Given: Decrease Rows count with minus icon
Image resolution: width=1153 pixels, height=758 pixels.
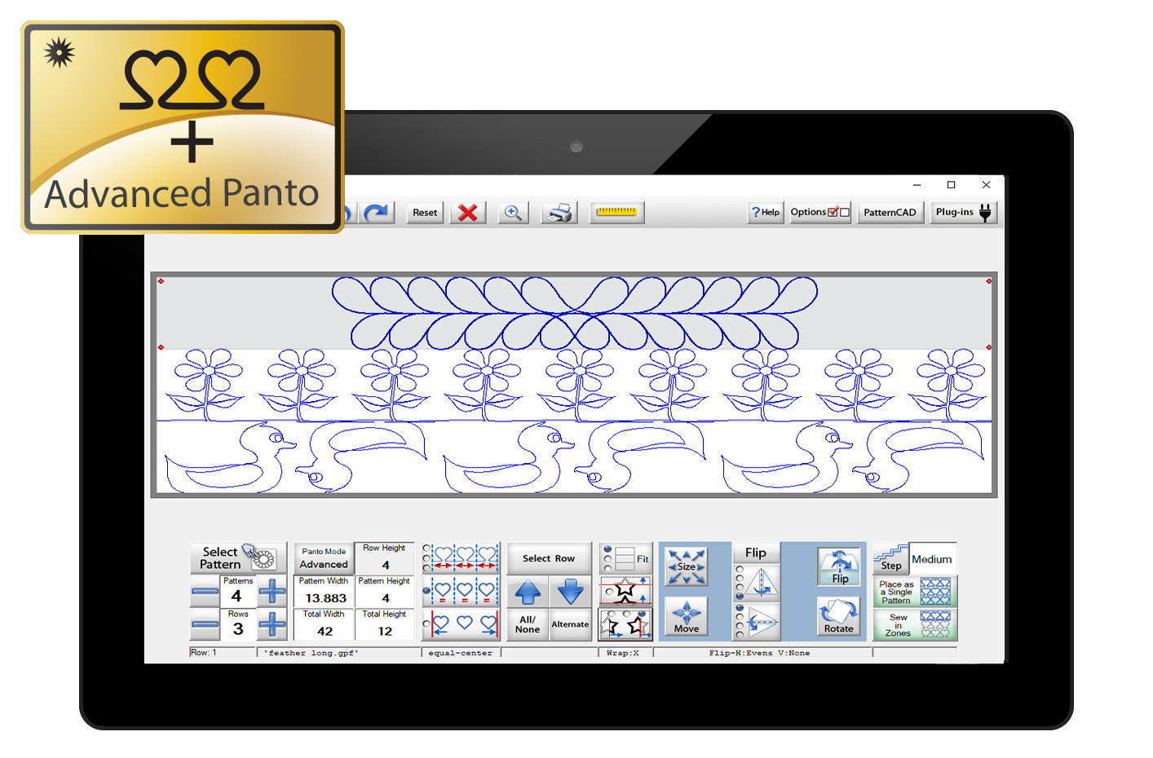Looking at the screenshot, I should click(205, 625).
